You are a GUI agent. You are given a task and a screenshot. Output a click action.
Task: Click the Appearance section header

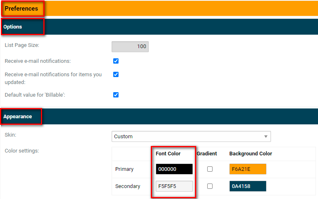click(18, 117)
